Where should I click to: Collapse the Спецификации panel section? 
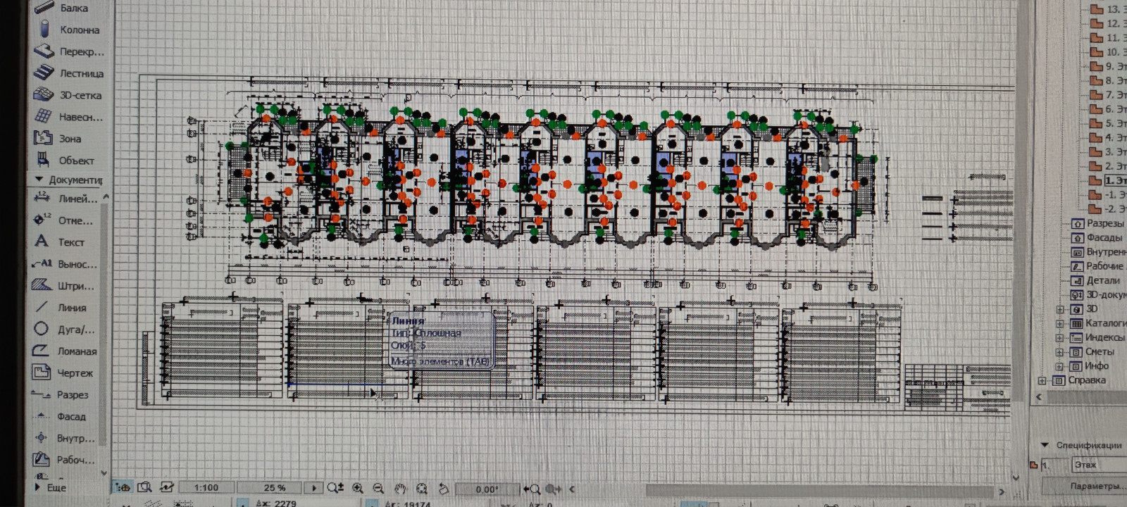click(x=1045, y=445)
